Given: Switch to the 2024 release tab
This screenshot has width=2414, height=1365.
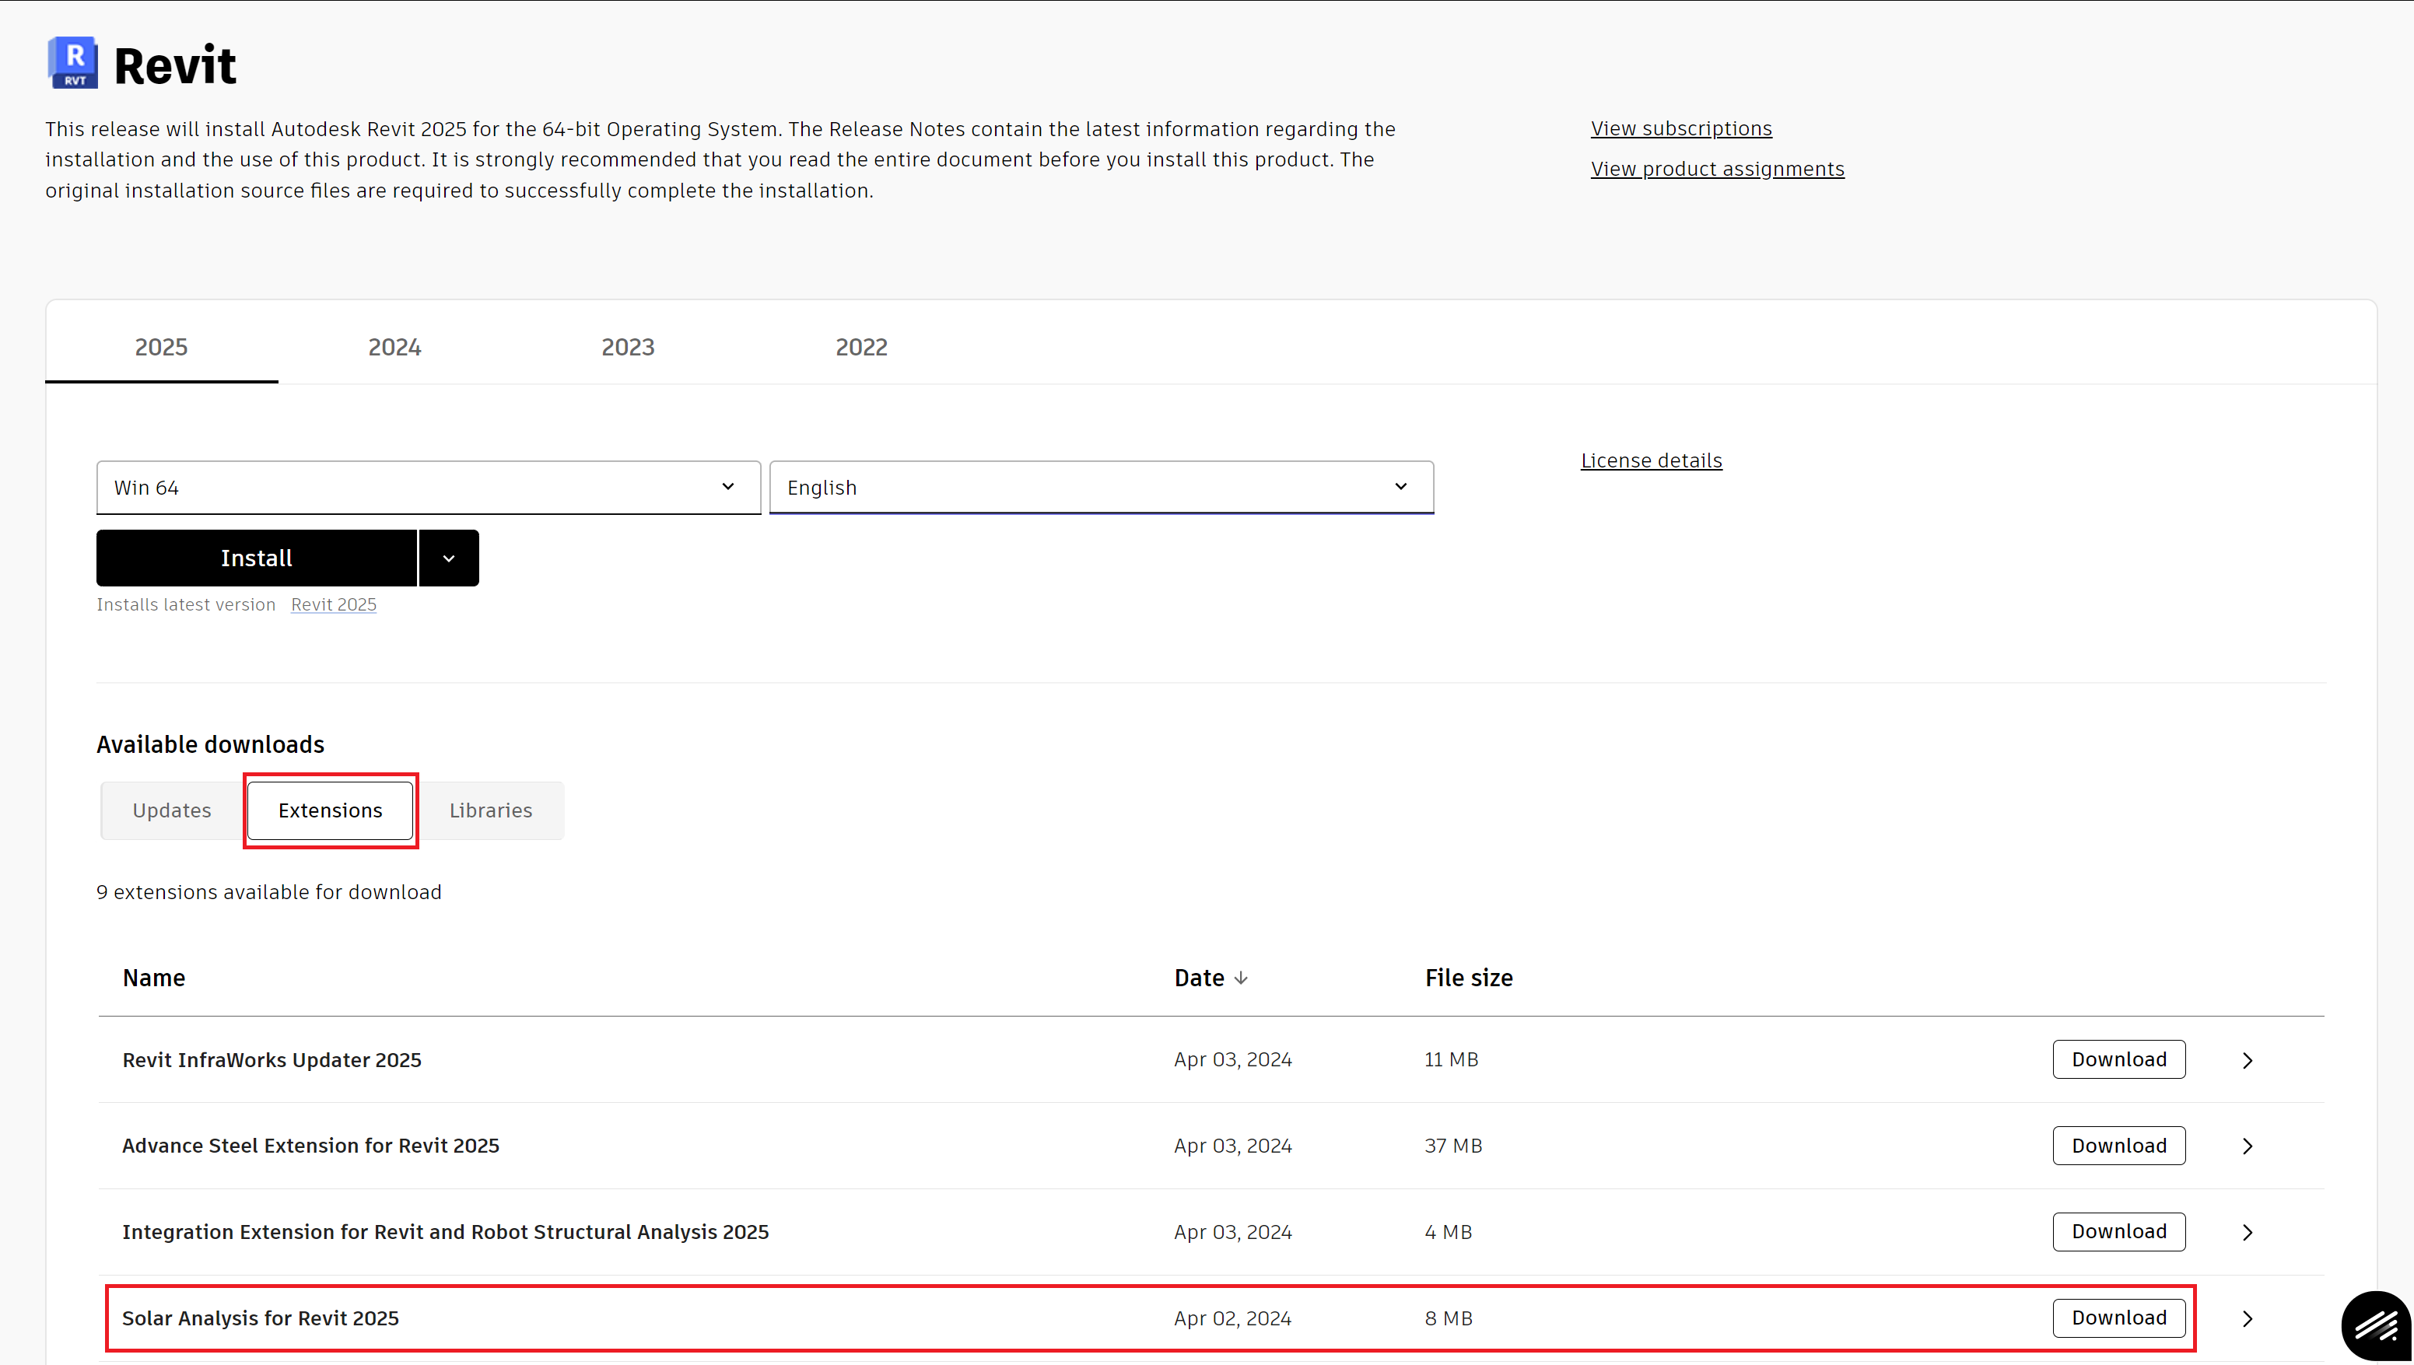Looking at the screenshot, I should (x=394, y=347).
